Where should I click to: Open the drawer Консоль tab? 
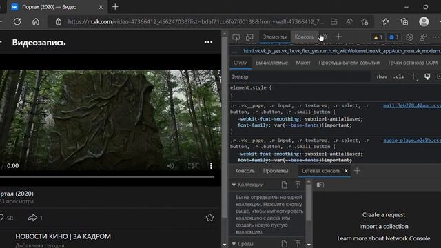tap(245, 171)
